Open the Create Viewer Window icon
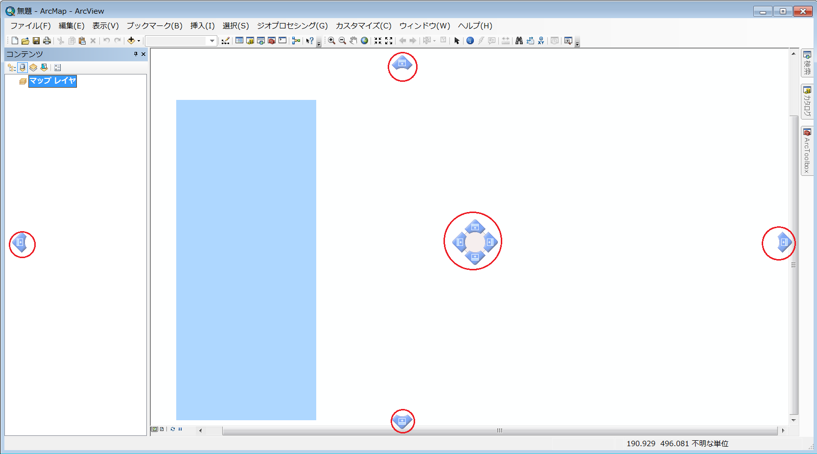The height and width of the screenshot is (454, 817). pos(568,41)
